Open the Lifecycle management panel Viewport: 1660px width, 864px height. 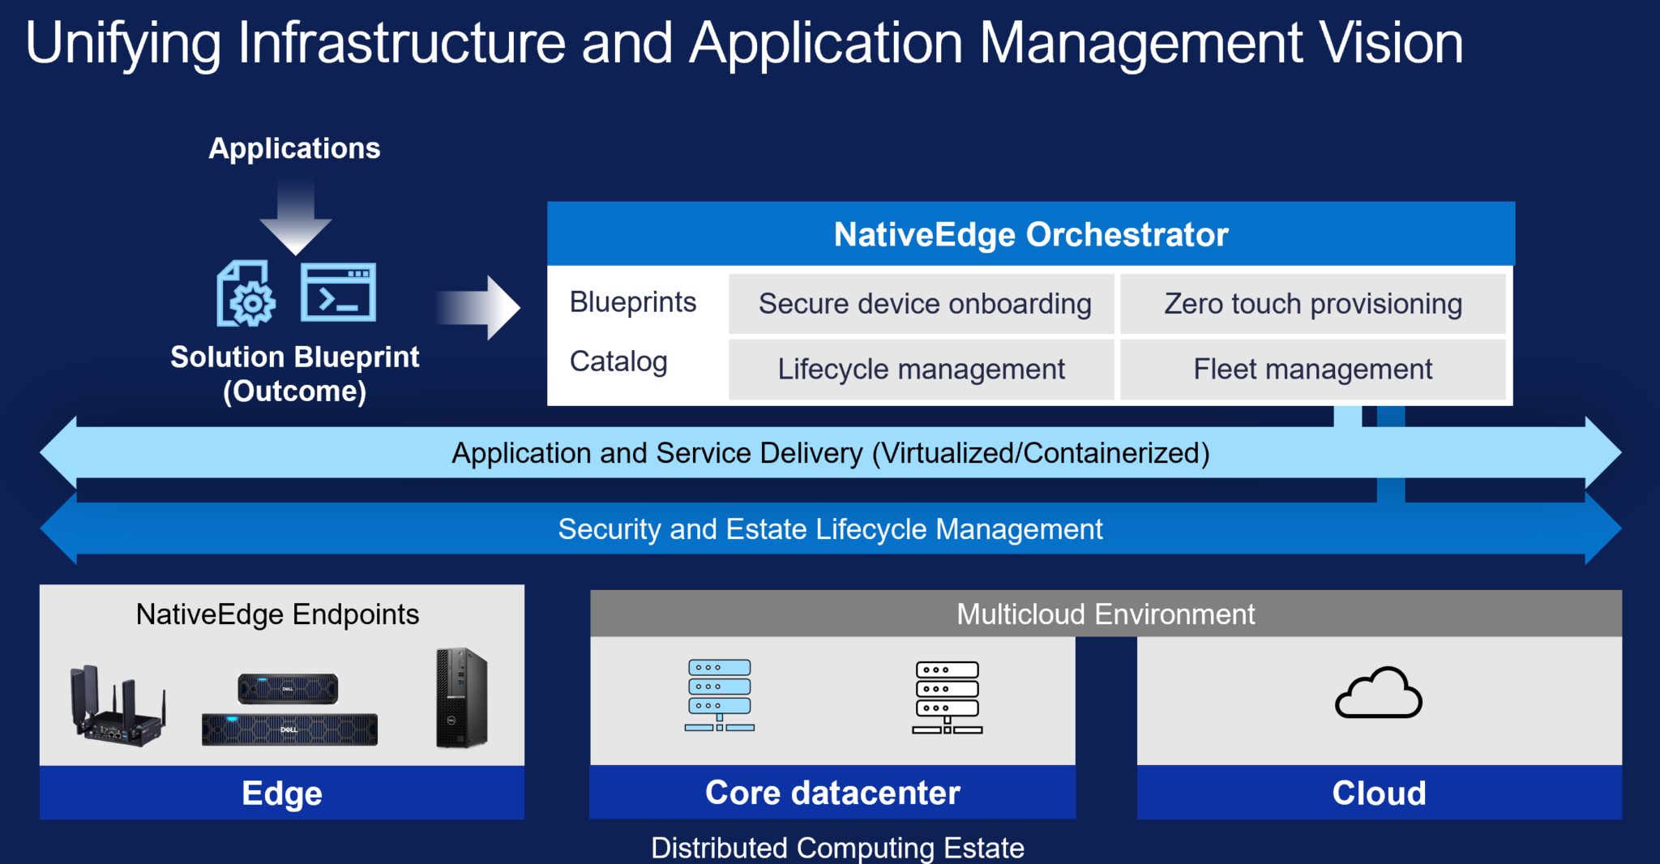pos(921,369)
